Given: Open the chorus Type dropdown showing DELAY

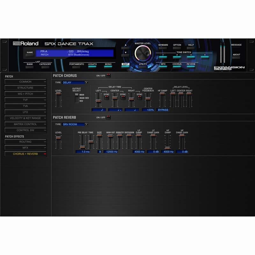Looking at the screenshot, I should [75, 83].
